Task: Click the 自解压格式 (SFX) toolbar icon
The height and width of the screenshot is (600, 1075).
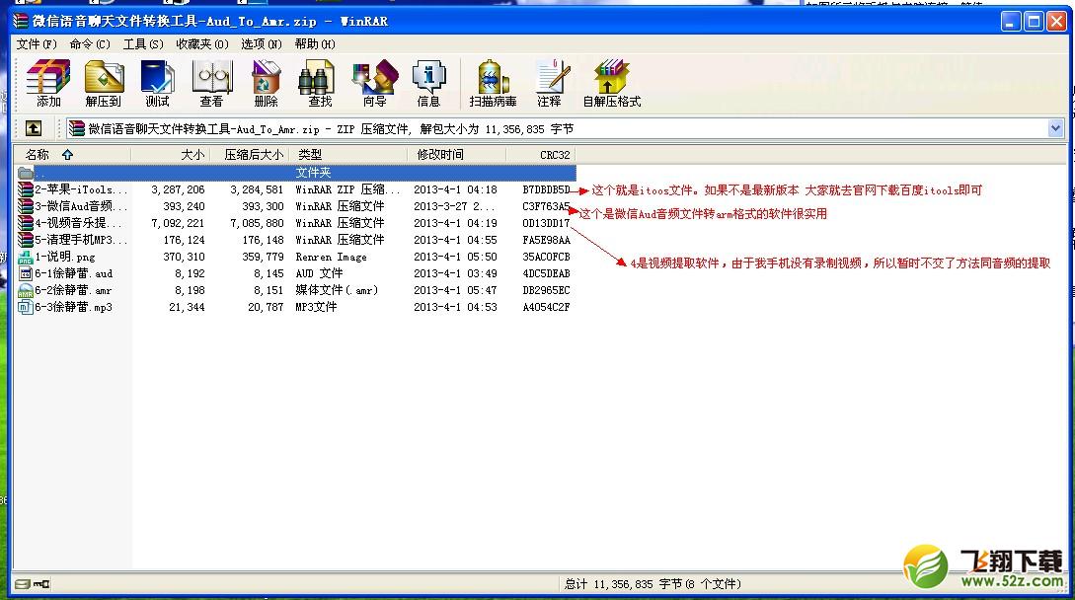Action: coord(612,83)
